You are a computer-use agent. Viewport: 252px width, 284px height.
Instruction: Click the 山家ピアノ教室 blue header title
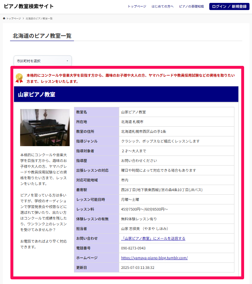click(37, 95)
